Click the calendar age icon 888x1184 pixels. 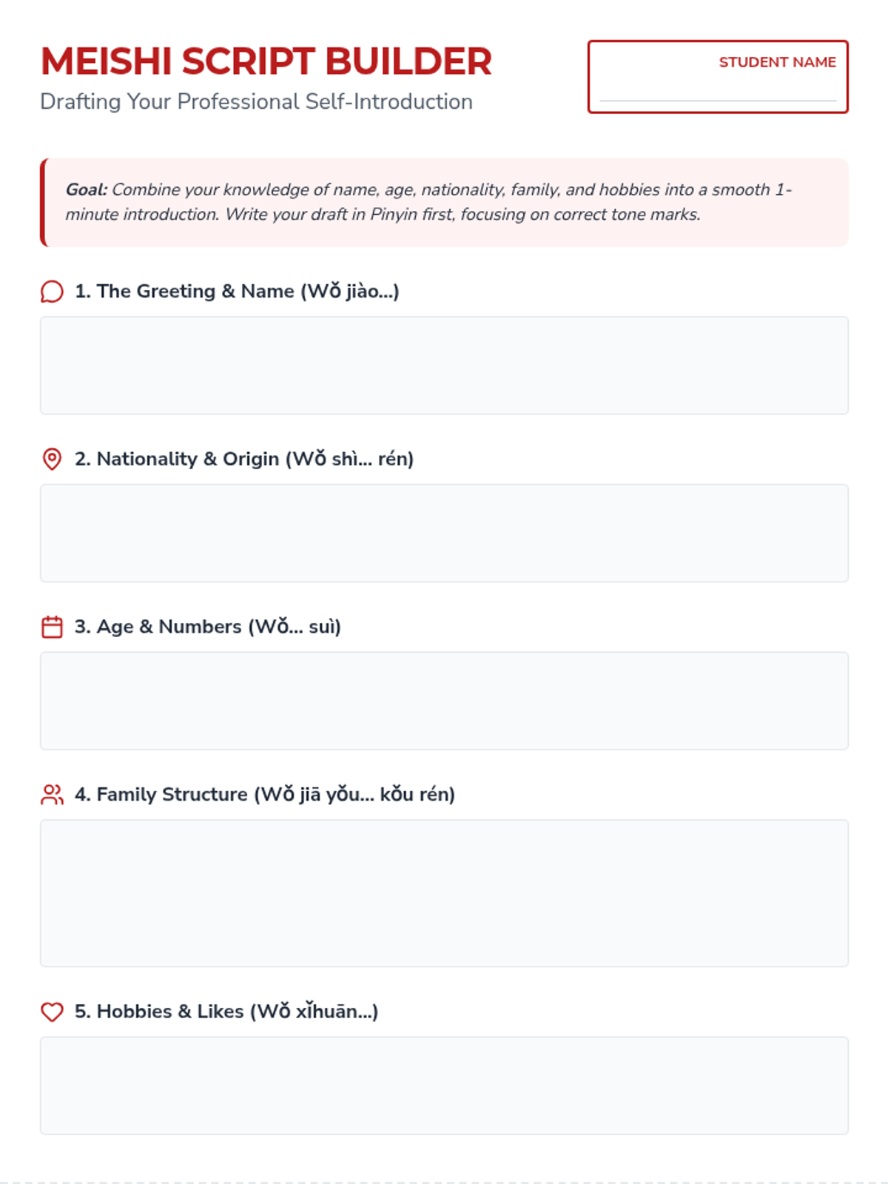click(x=52, y=627)
